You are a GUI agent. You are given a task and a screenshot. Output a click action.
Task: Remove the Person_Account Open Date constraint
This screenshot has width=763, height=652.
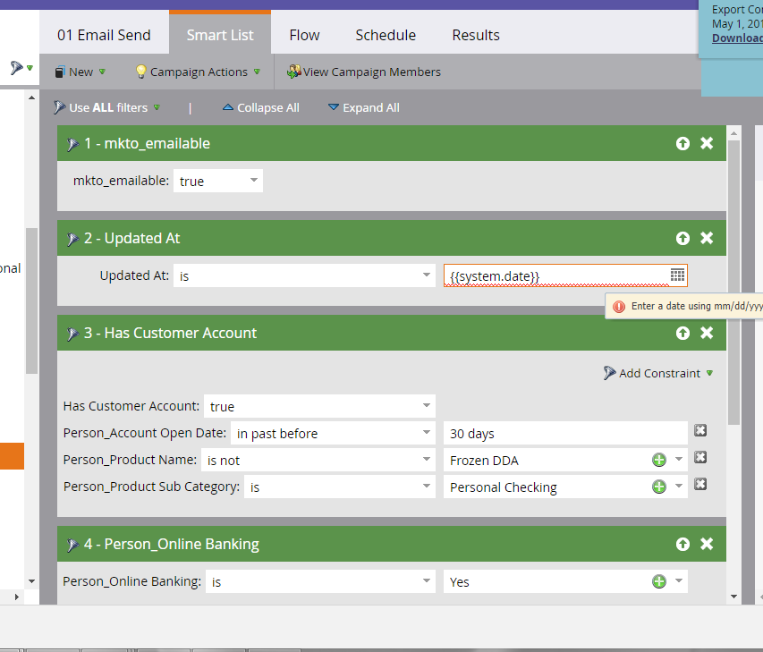point(700,431)
